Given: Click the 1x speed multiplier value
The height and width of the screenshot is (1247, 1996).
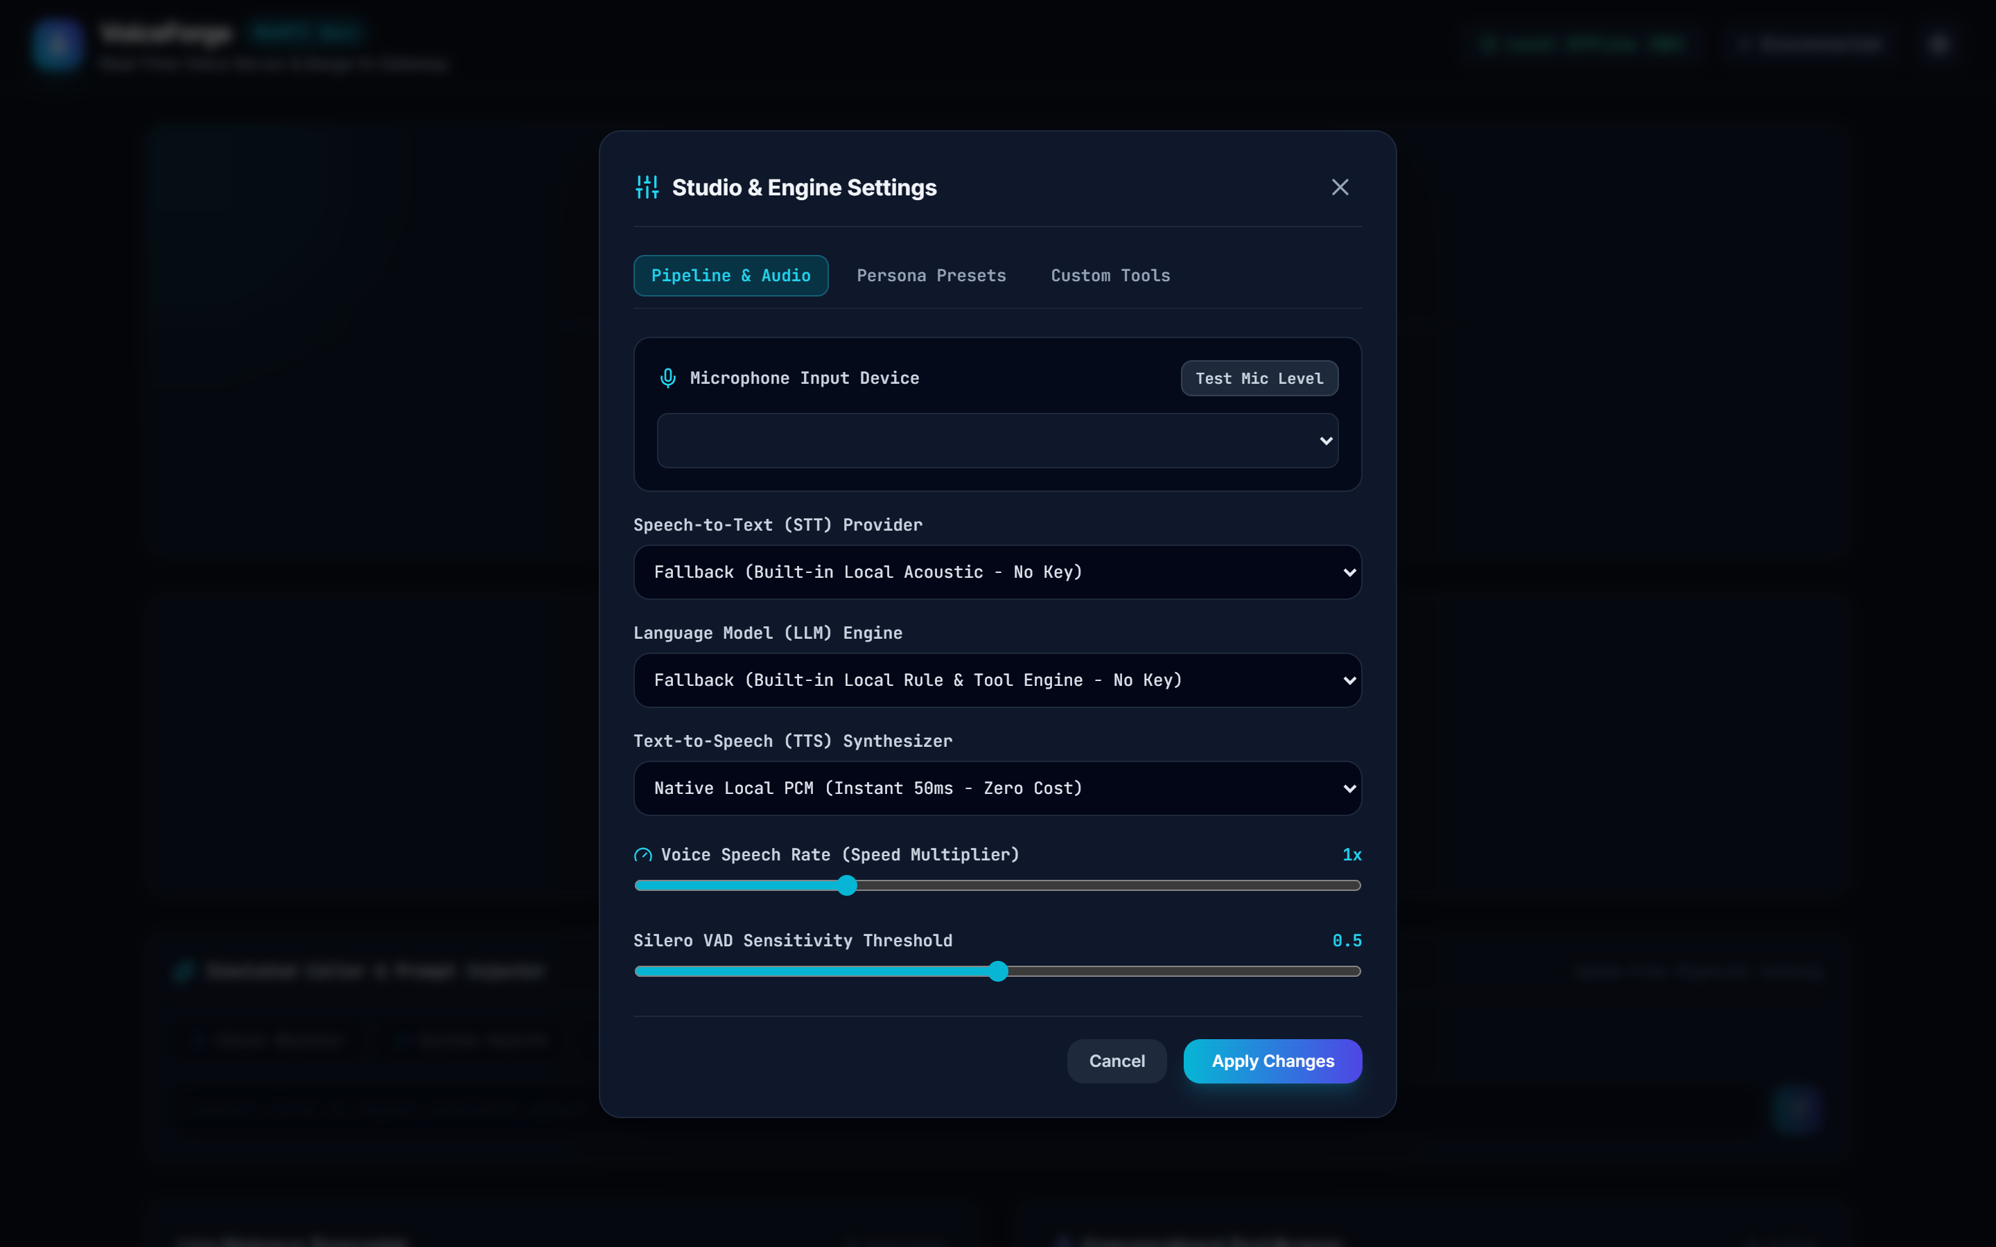Looking at the screenshot, I should (1352, 856).
